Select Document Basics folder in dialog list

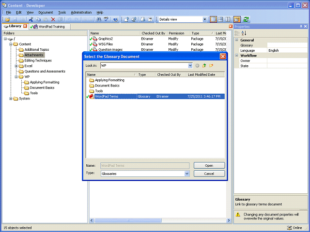(107, 86)
